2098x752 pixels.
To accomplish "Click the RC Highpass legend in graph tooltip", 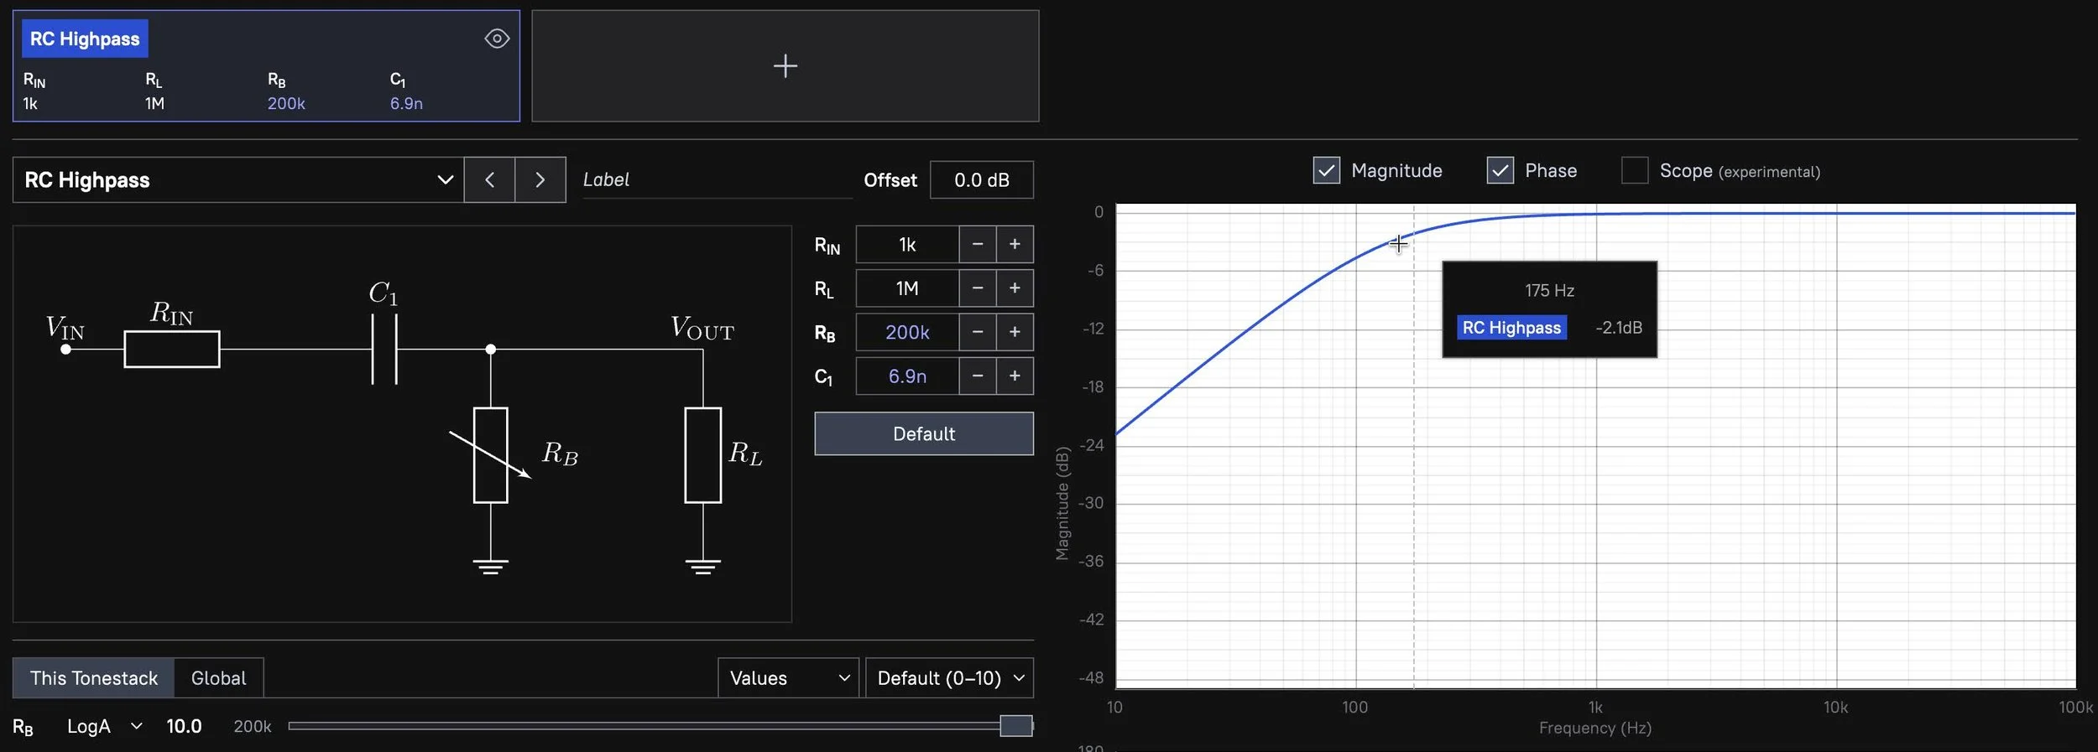I will pos(1511,327).
